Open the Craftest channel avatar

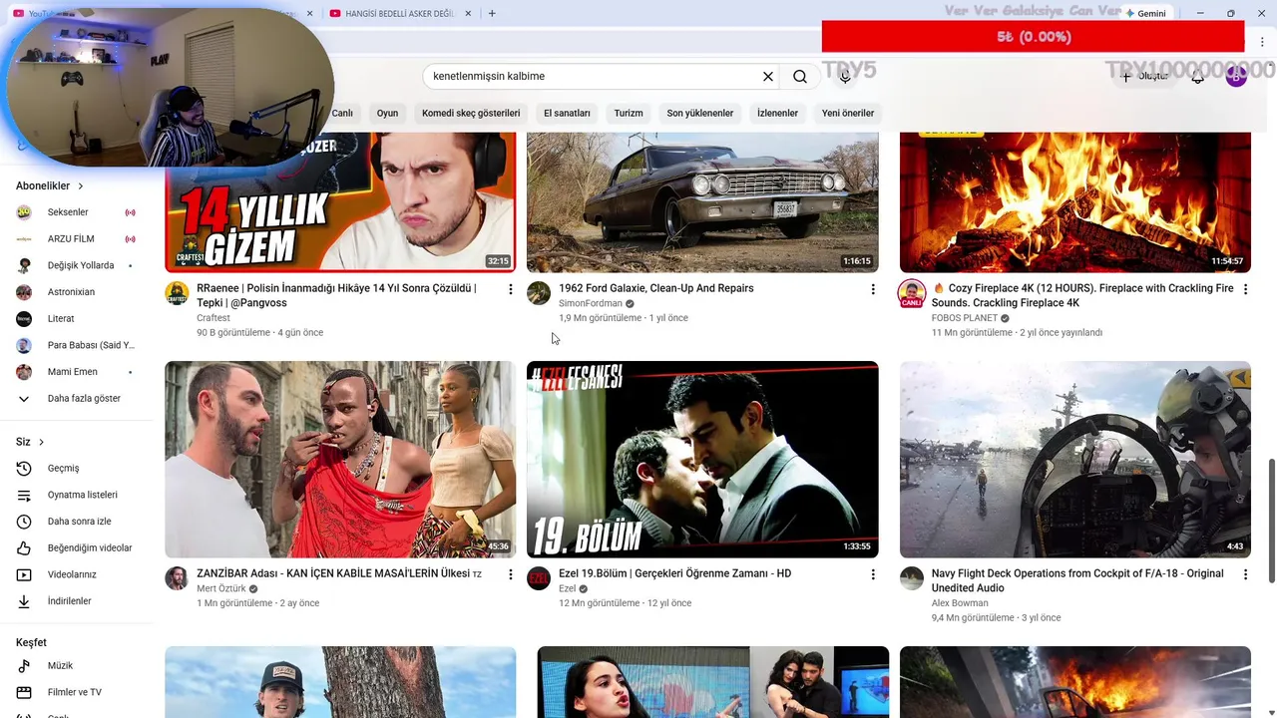[x=177, y=293]
